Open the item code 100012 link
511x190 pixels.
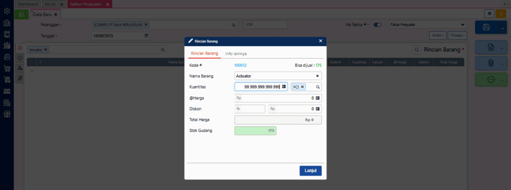[241, 65]
